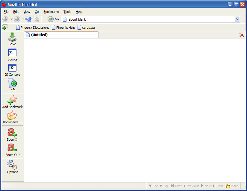The width and height of the screenshot is (247, 191).
Task: Open the forward button history dropdown arrow
Action: [23, 19]
